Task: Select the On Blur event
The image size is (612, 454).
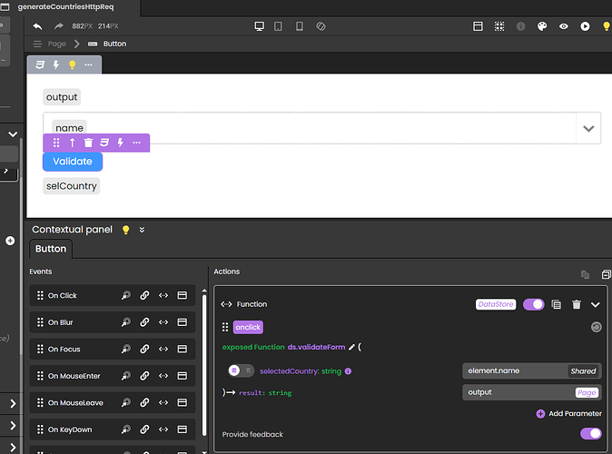Action: (63, 322)
